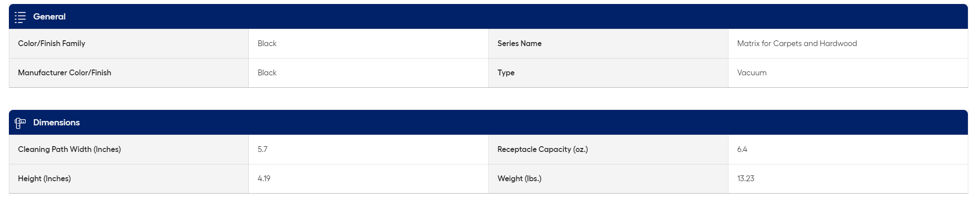
Task: Select the Dimensions section header
Action: [x=488, y=123]
